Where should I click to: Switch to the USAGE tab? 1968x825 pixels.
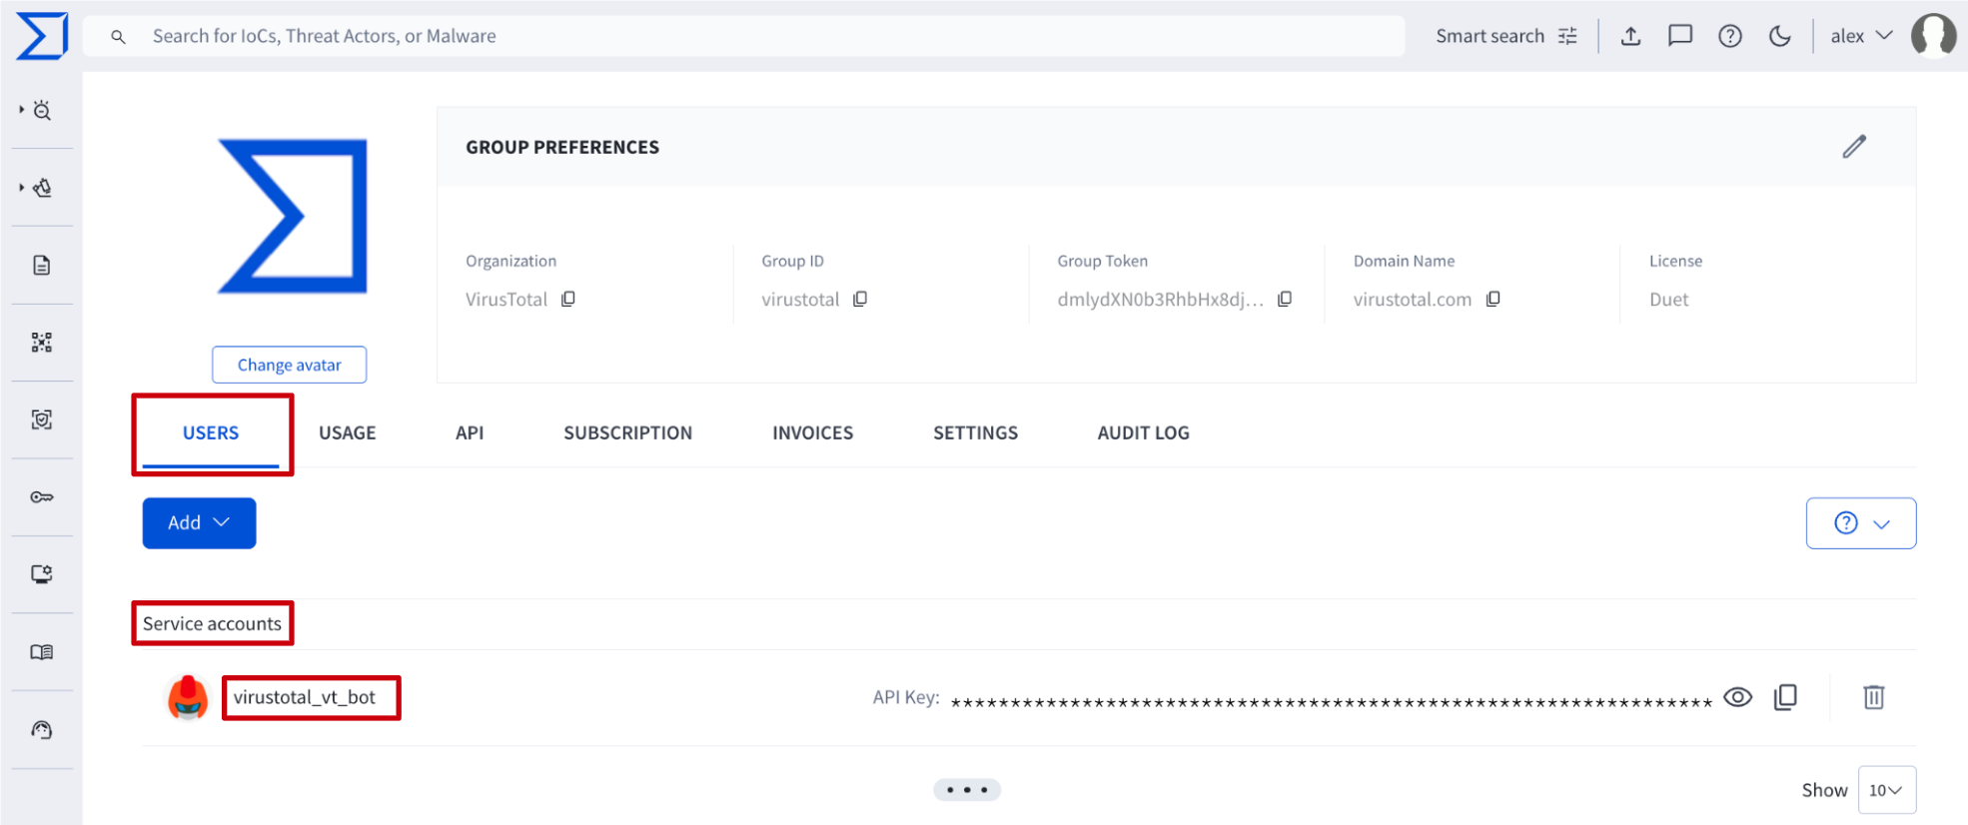[348, 432]
